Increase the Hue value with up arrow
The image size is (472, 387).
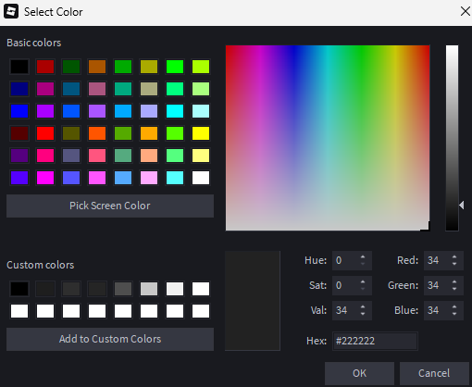coord(363,256)
